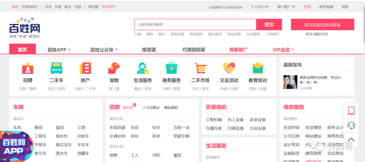The width and height of the screenshot is (365, 162).
Task: Select the 商务服务 briefcase icon
Action: tap(171, 69)
